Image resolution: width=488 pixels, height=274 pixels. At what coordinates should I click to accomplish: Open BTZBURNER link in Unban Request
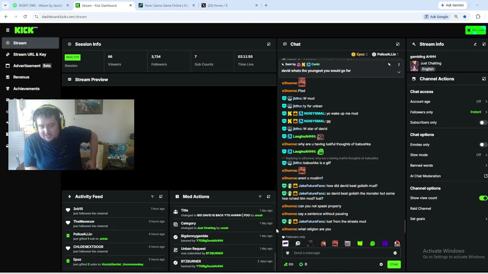(x=214, y=253)
